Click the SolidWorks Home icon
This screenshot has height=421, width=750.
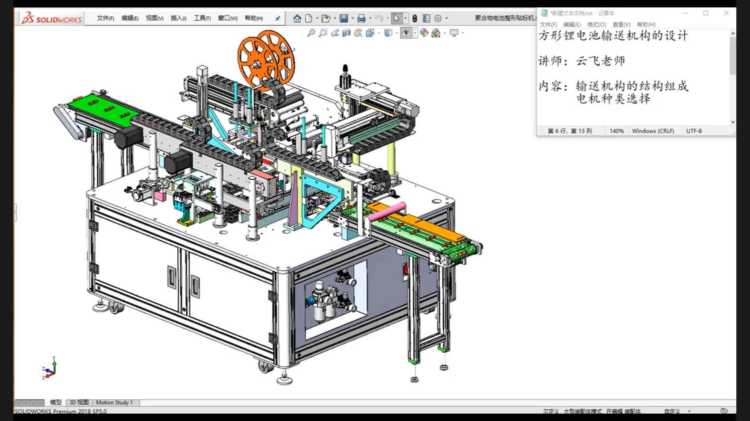coord(297,18)
